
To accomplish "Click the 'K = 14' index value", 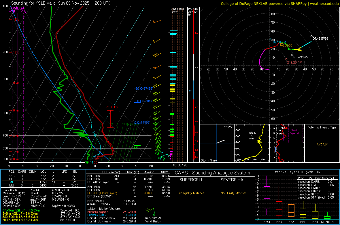I will point(35,190).
